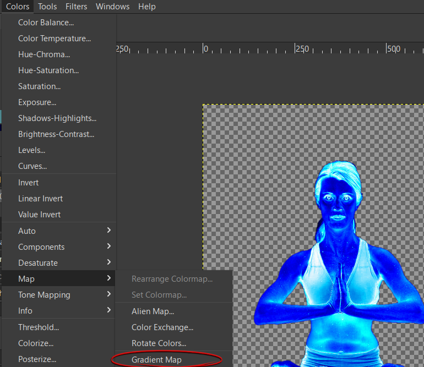Screen dimensions: 424x367
Task: Expand the Desaturate submenu
Action: point(59,262)
